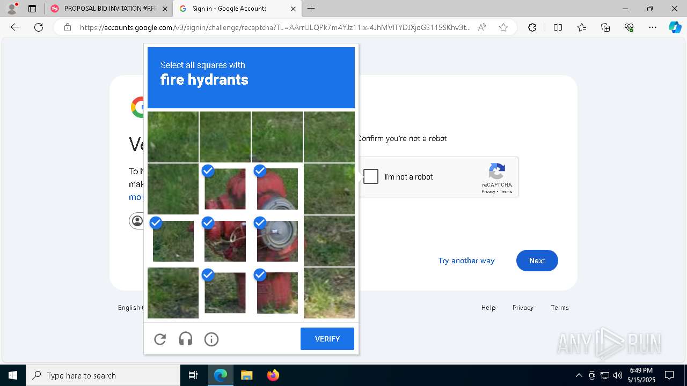Image resolution: width=687 pixels, height=386 pixels.
Task: Open Collections icon
Action: coord(605,27)
